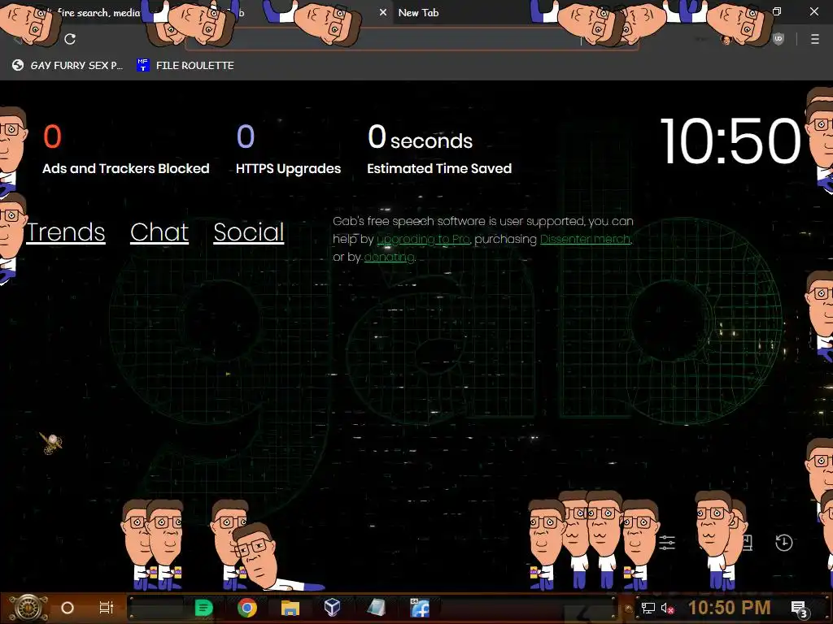Open the FILE ROULETTE bookmark
This screenshot has height=624, width=833.
(x=185, y=65)
